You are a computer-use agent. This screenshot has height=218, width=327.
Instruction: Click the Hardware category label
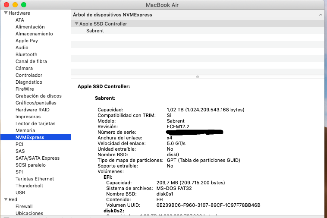[19, 13]
